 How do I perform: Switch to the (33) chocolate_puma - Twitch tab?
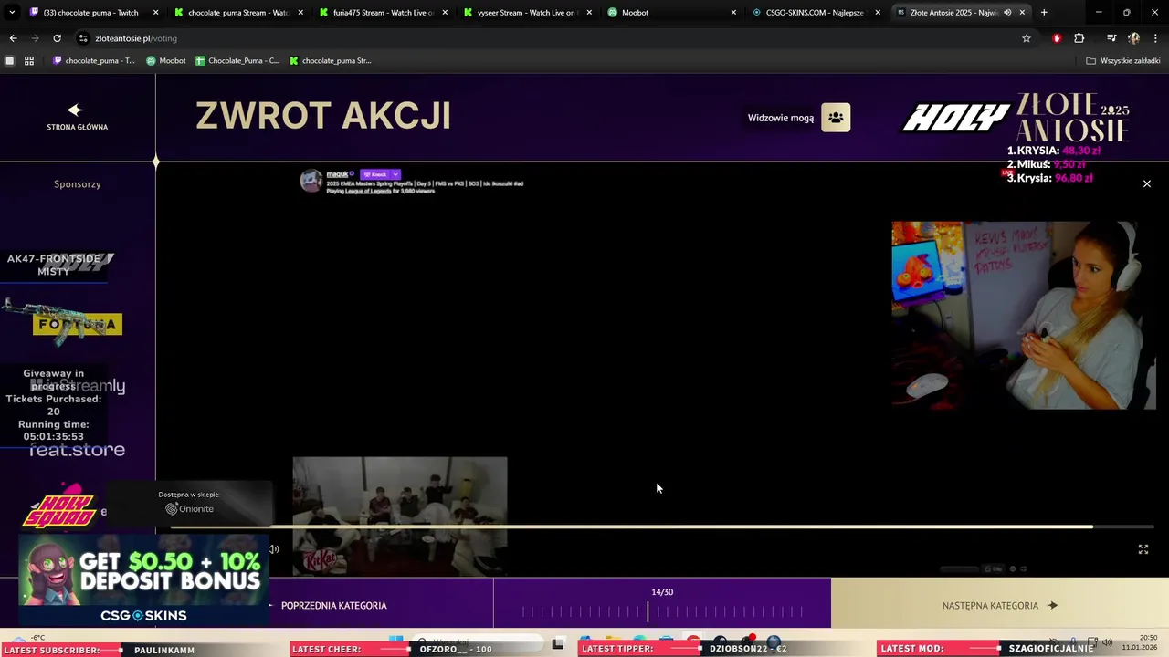pos(90,13)
